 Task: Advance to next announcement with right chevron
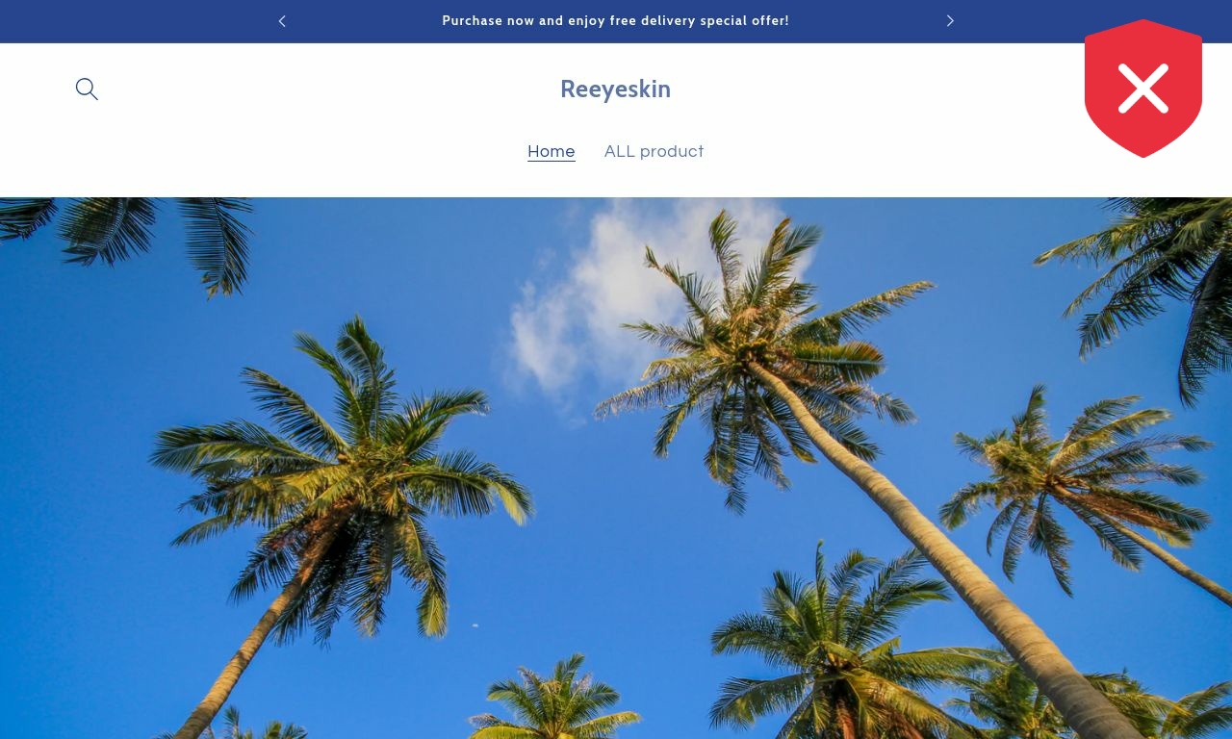click(950, 21)
